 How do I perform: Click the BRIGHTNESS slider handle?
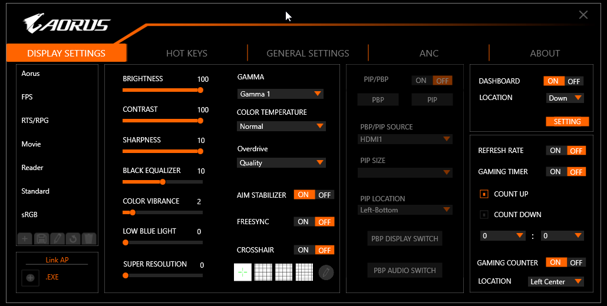pos(200,90)
